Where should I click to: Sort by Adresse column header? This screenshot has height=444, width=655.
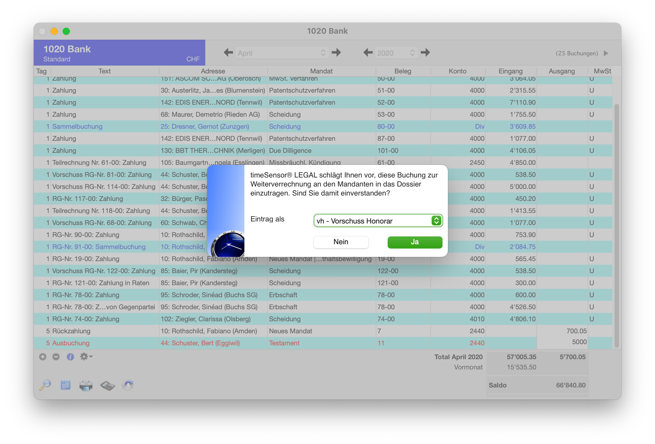tap(213, 71)
